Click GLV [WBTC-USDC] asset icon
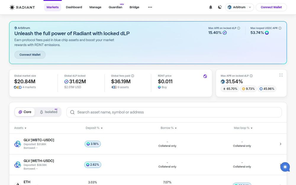Screen dimensions: 296x185 point(17,144)
